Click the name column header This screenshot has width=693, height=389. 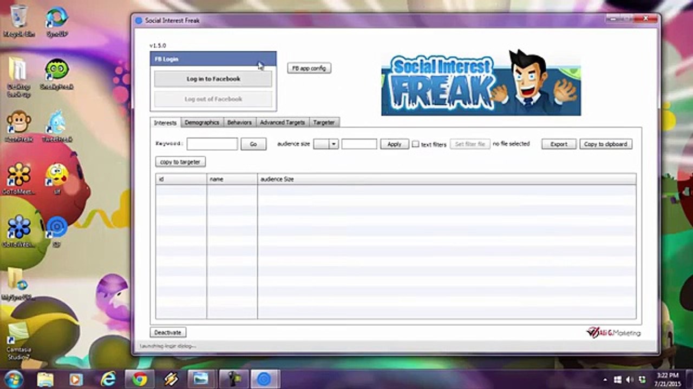click(232, 179)
